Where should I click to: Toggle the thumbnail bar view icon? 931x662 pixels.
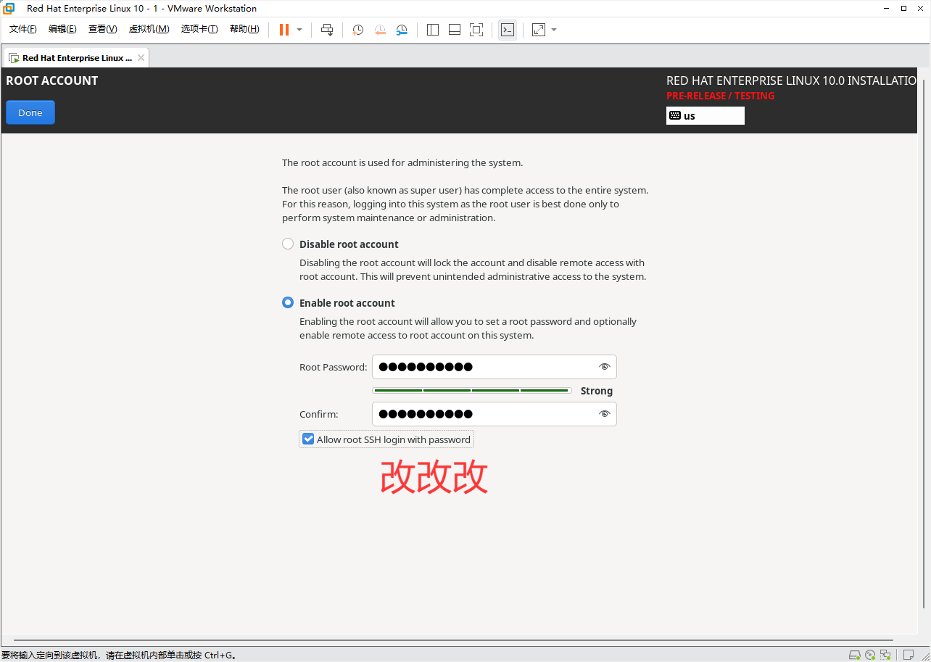tap(455, 30)
